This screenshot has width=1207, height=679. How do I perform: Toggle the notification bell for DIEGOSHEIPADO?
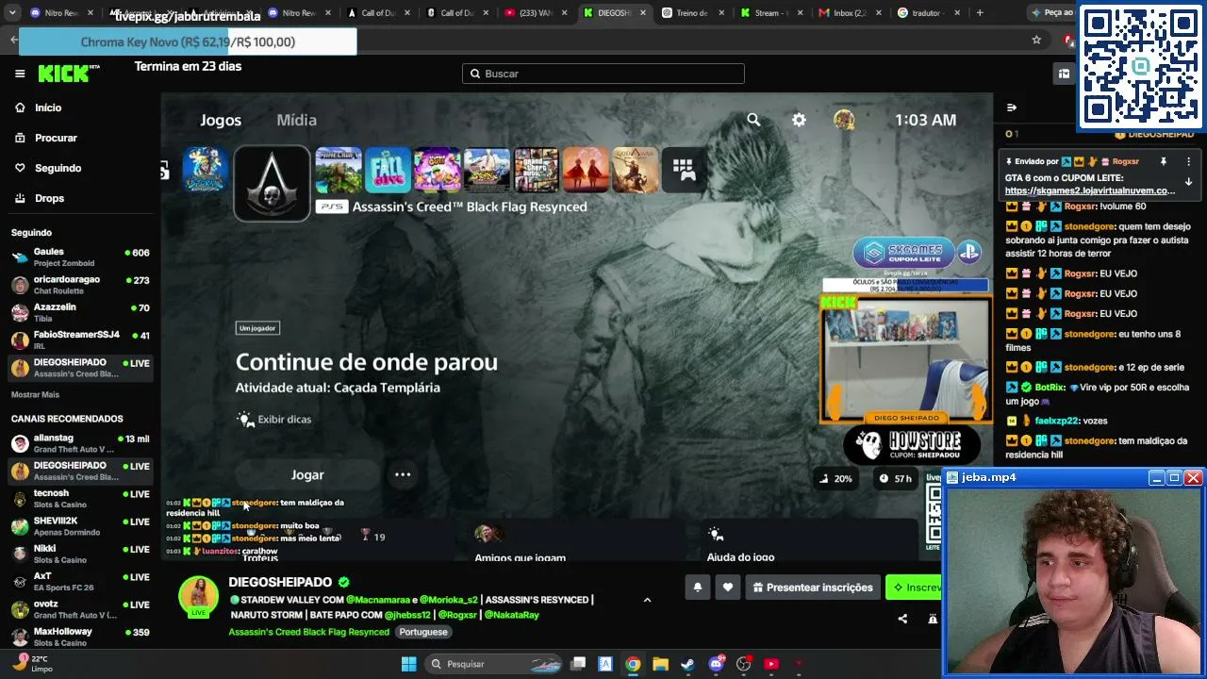point(698,588)
